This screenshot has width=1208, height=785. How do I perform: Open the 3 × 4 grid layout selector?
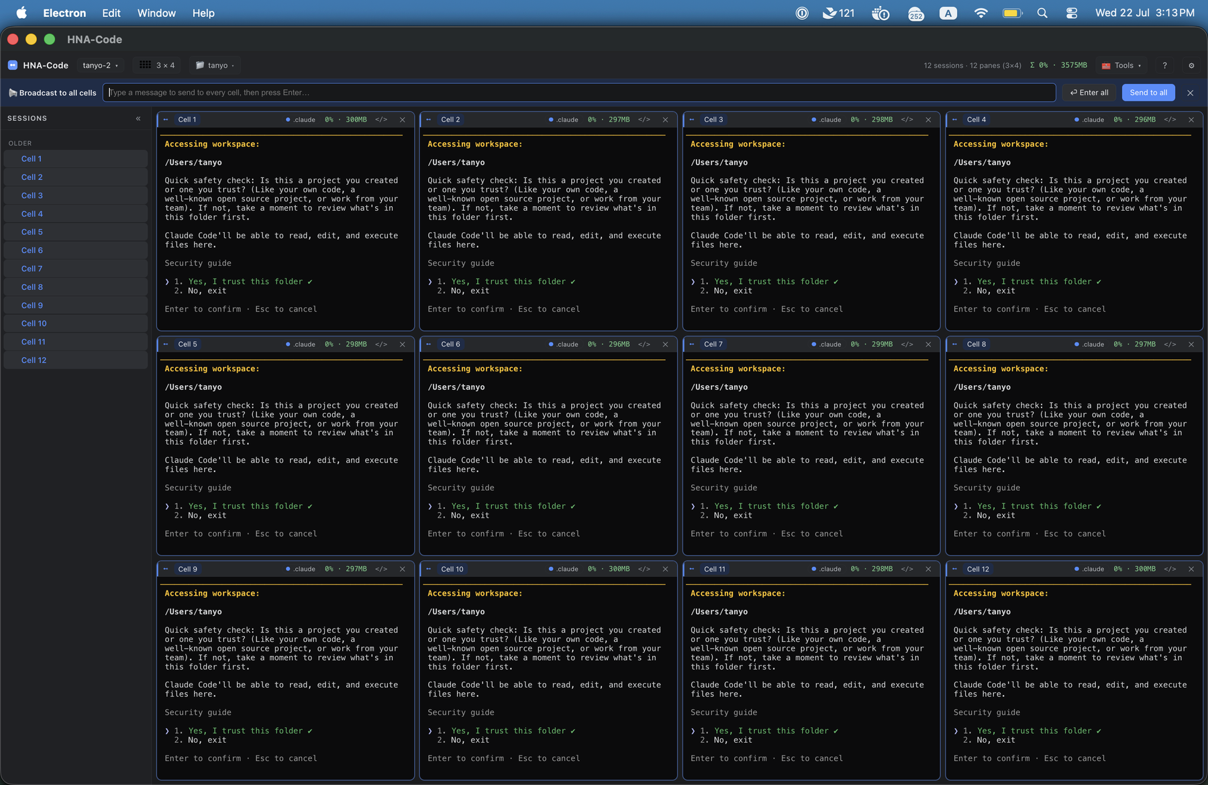(x=157, y=65)
